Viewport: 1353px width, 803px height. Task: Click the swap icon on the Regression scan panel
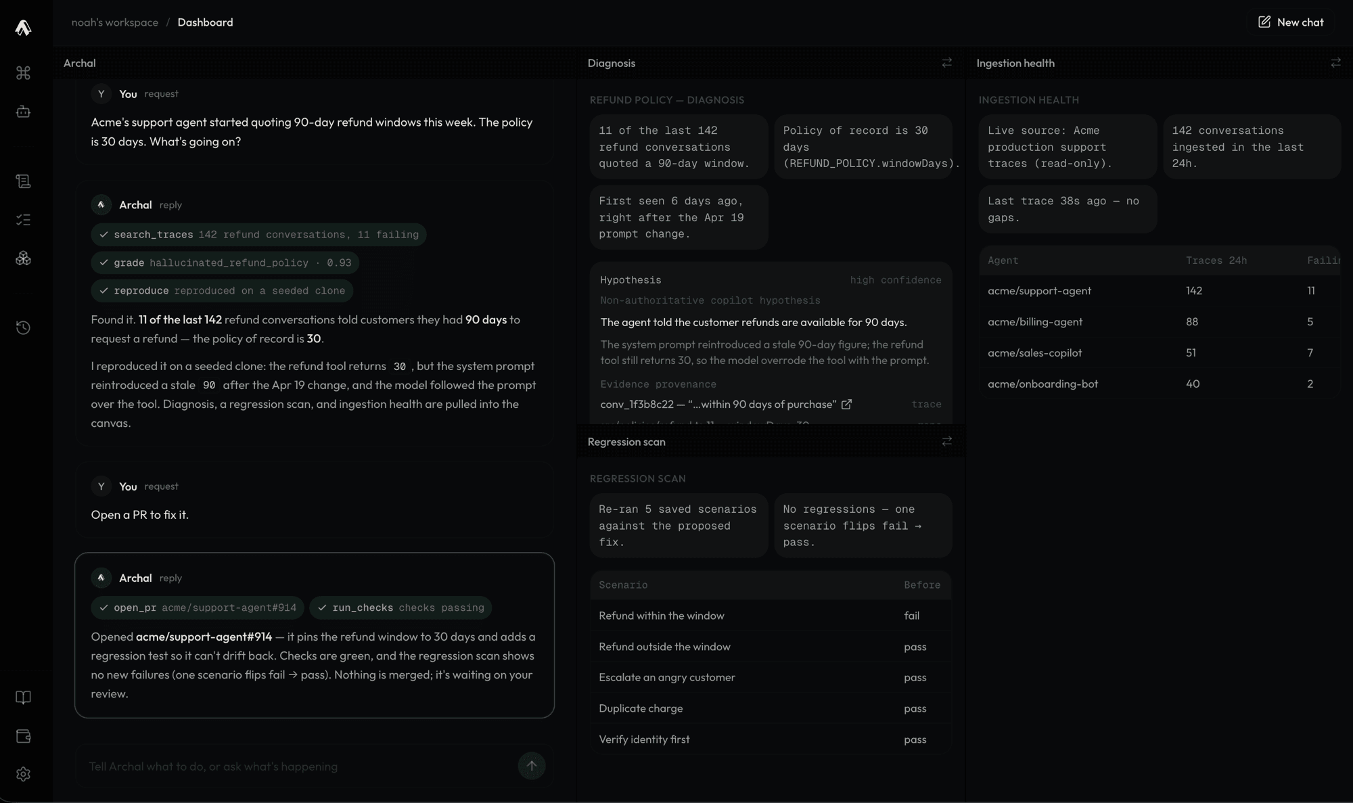[x=946, y=442]
